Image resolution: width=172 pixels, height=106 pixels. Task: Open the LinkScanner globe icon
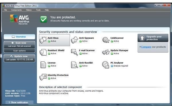[x=106, y=40]
